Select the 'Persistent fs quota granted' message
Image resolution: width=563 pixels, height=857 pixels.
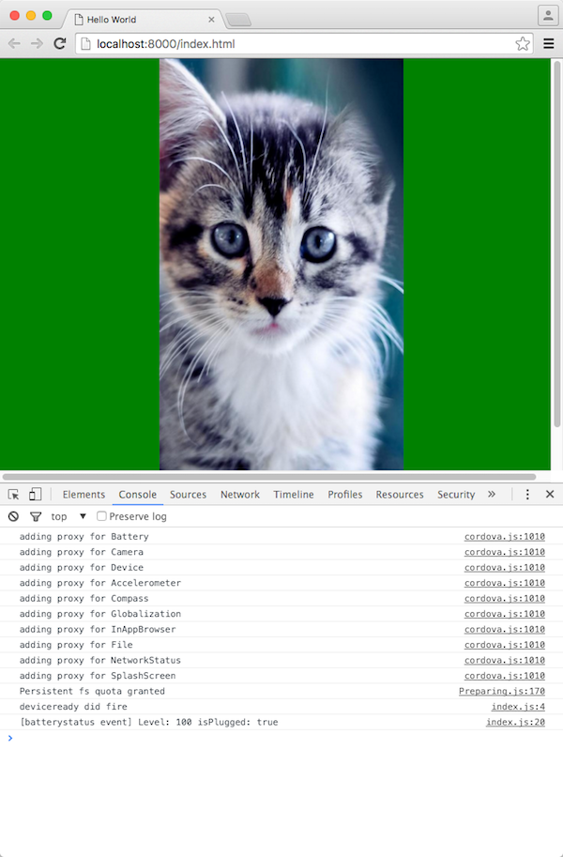(92, 692)
